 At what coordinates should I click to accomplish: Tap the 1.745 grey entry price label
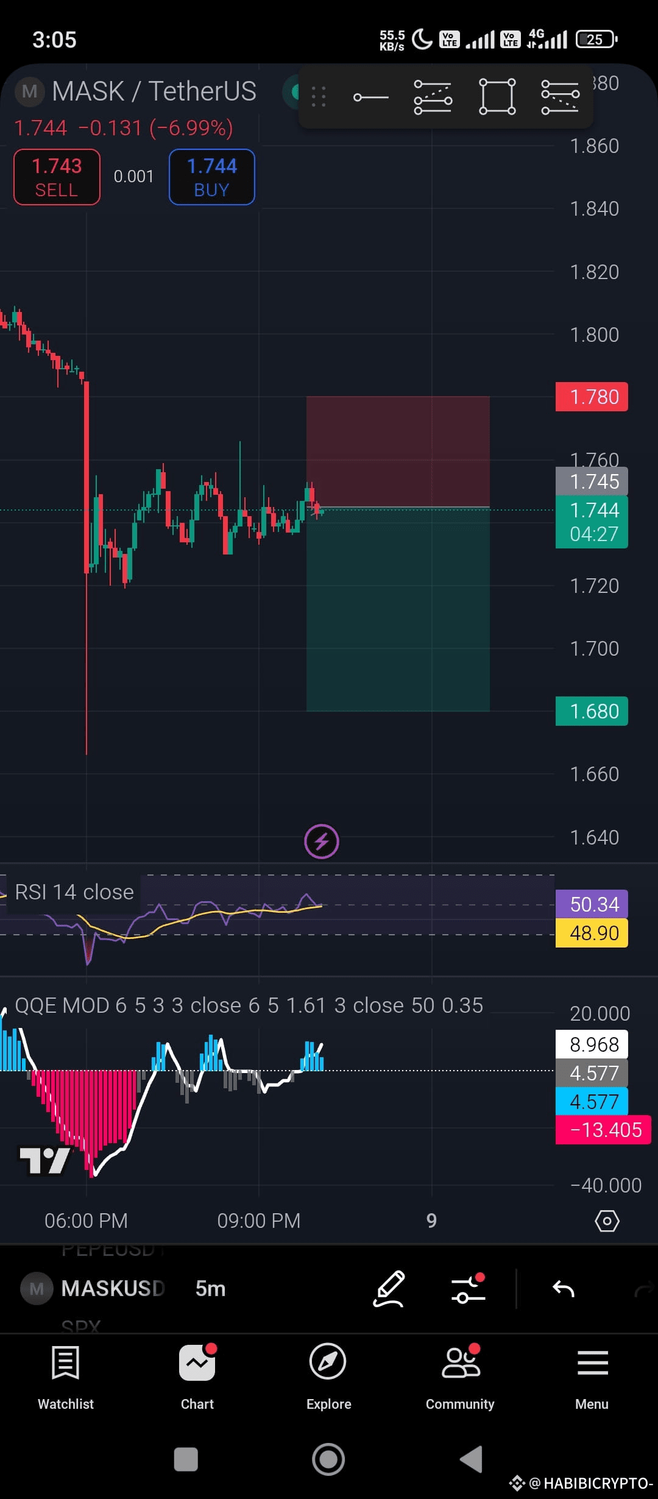click(x=592, y=481)
